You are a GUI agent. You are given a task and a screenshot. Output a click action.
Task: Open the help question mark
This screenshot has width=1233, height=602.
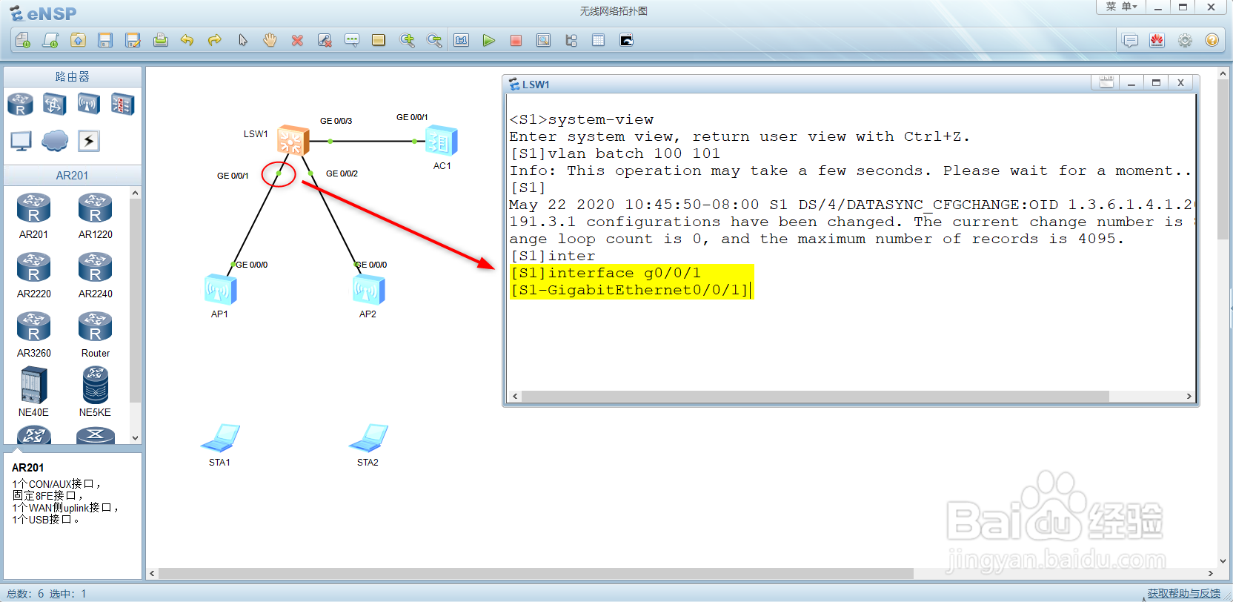click(1212, 40)
